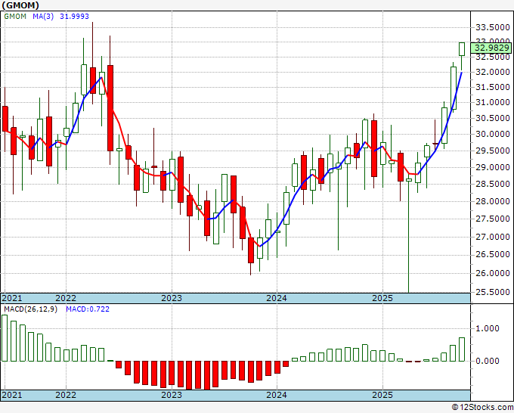Click the 29.0000 price axis label
The height and width of the screenshot is (413, 514).
(x=493, y=167)
